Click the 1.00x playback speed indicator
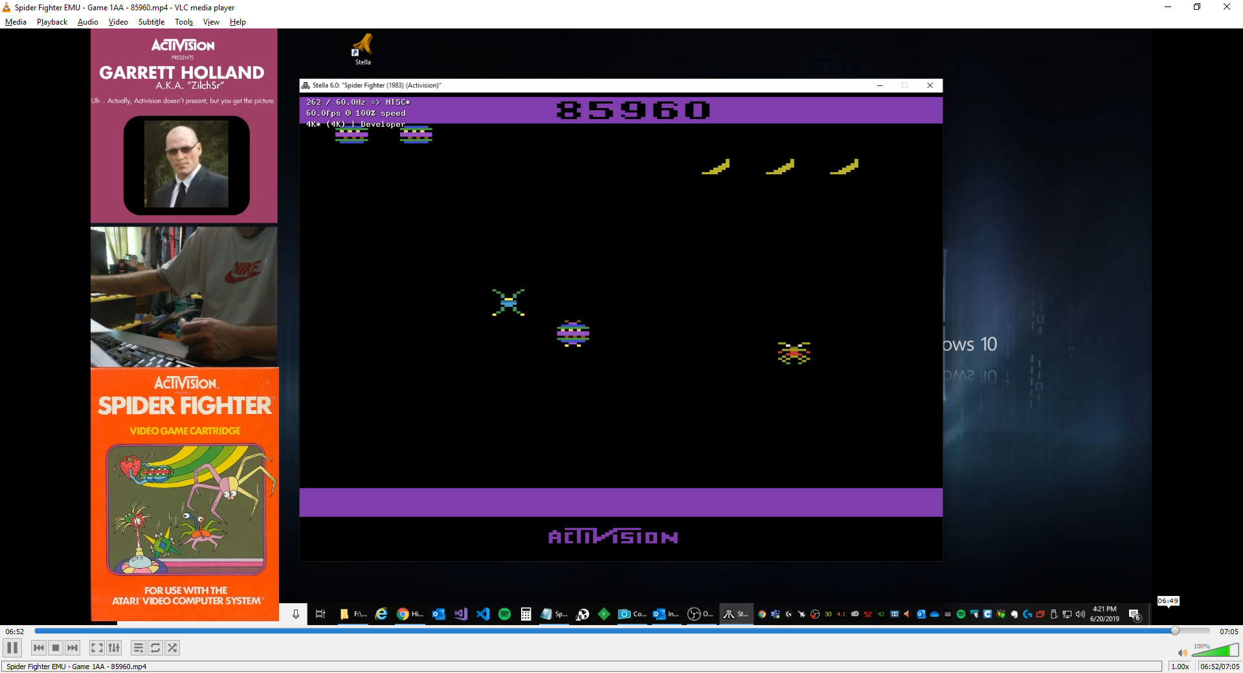Viewport: 1243px width, 673px height. click(1180, 667)
